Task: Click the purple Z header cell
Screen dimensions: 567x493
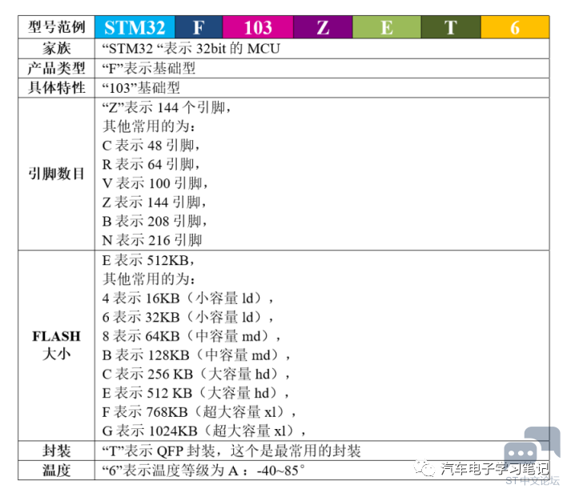Action: [x=323, y=27]
